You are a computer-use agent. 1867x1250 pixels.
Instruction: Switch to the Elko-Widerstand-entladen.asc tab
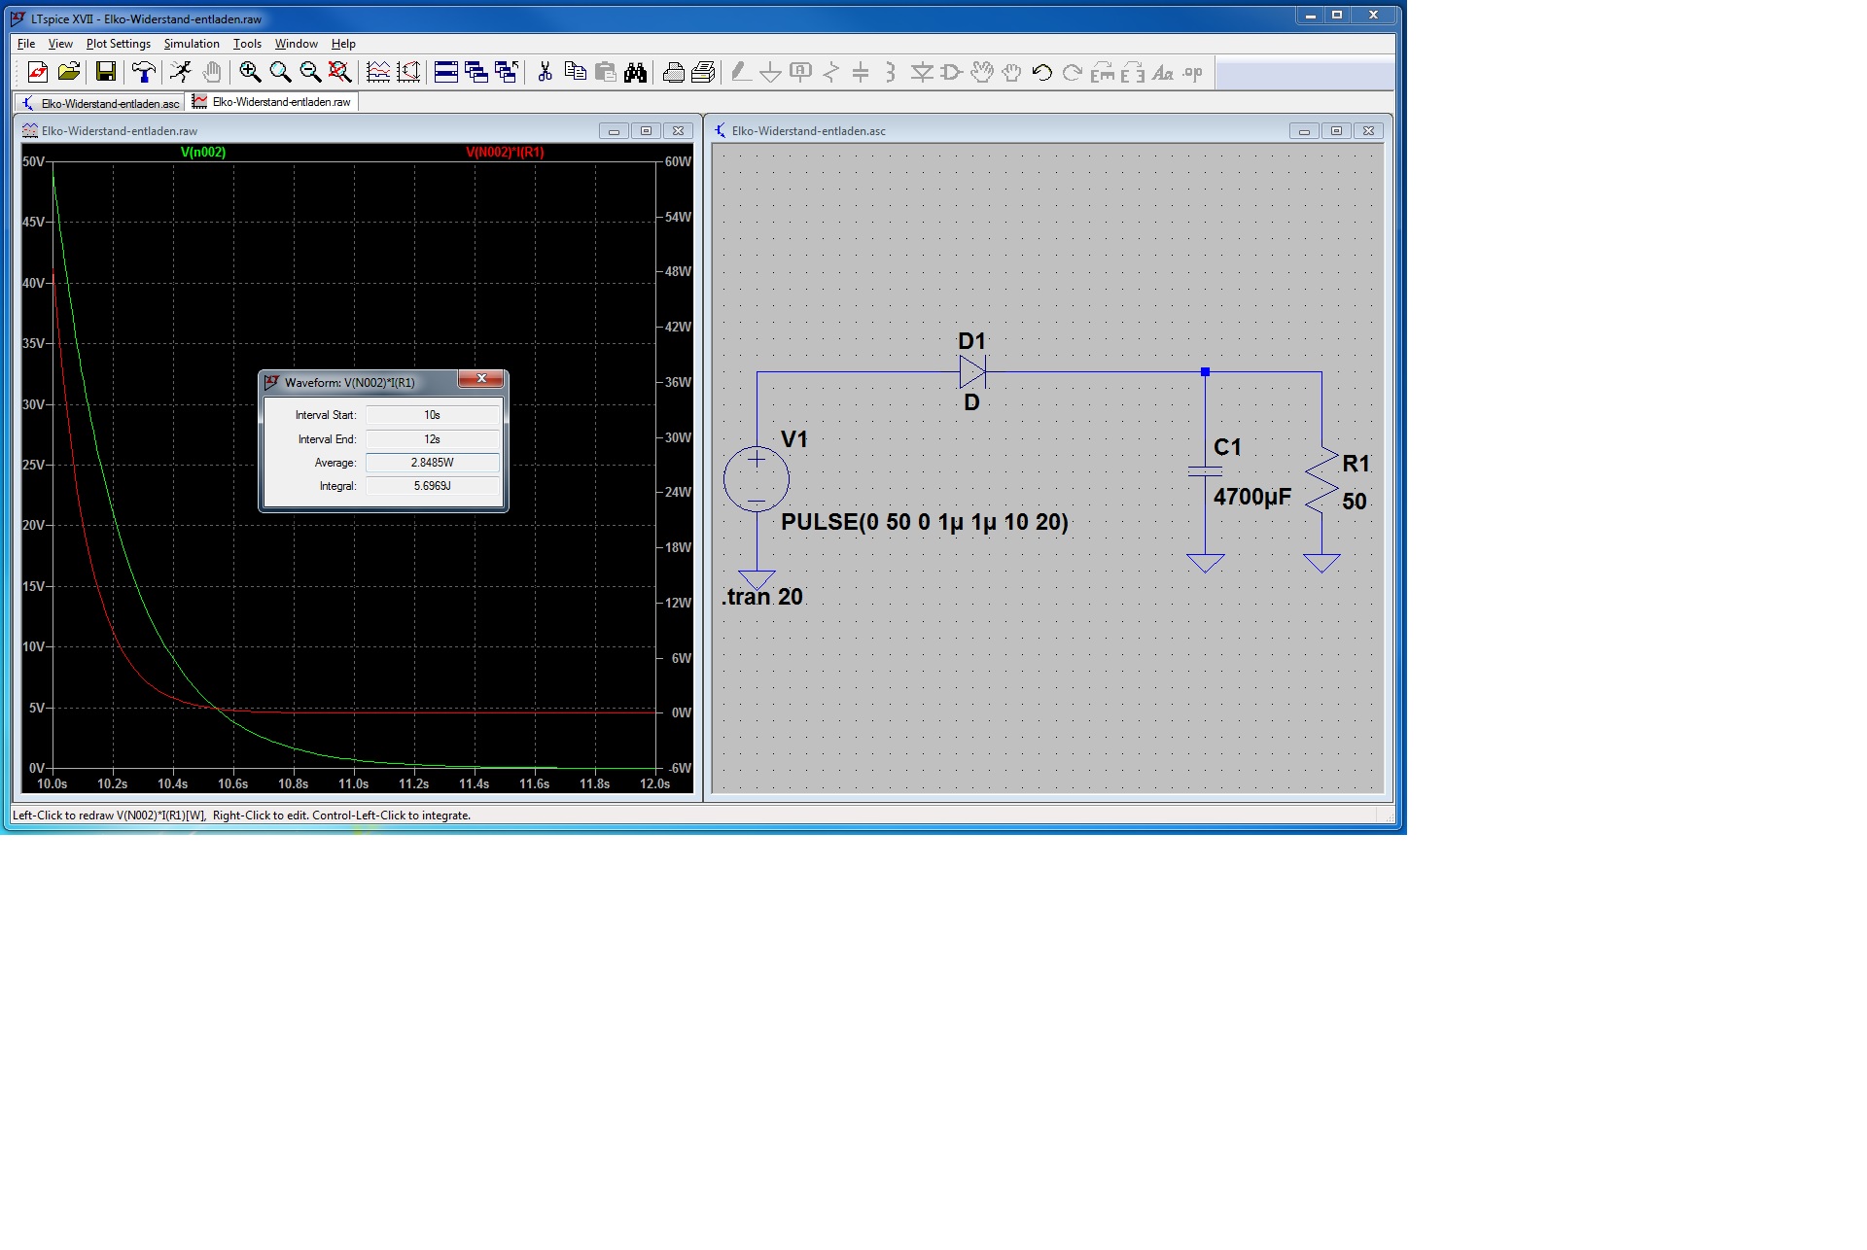pos(101,103)
